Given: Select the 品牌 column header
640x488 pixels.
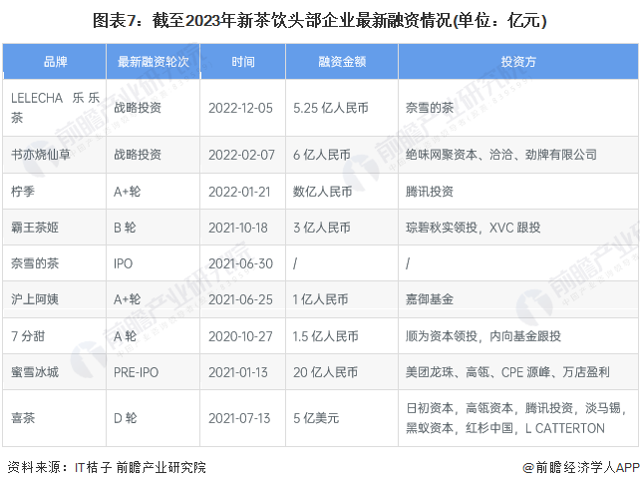Looking at the screenshot, I should (x=55, y=62).
